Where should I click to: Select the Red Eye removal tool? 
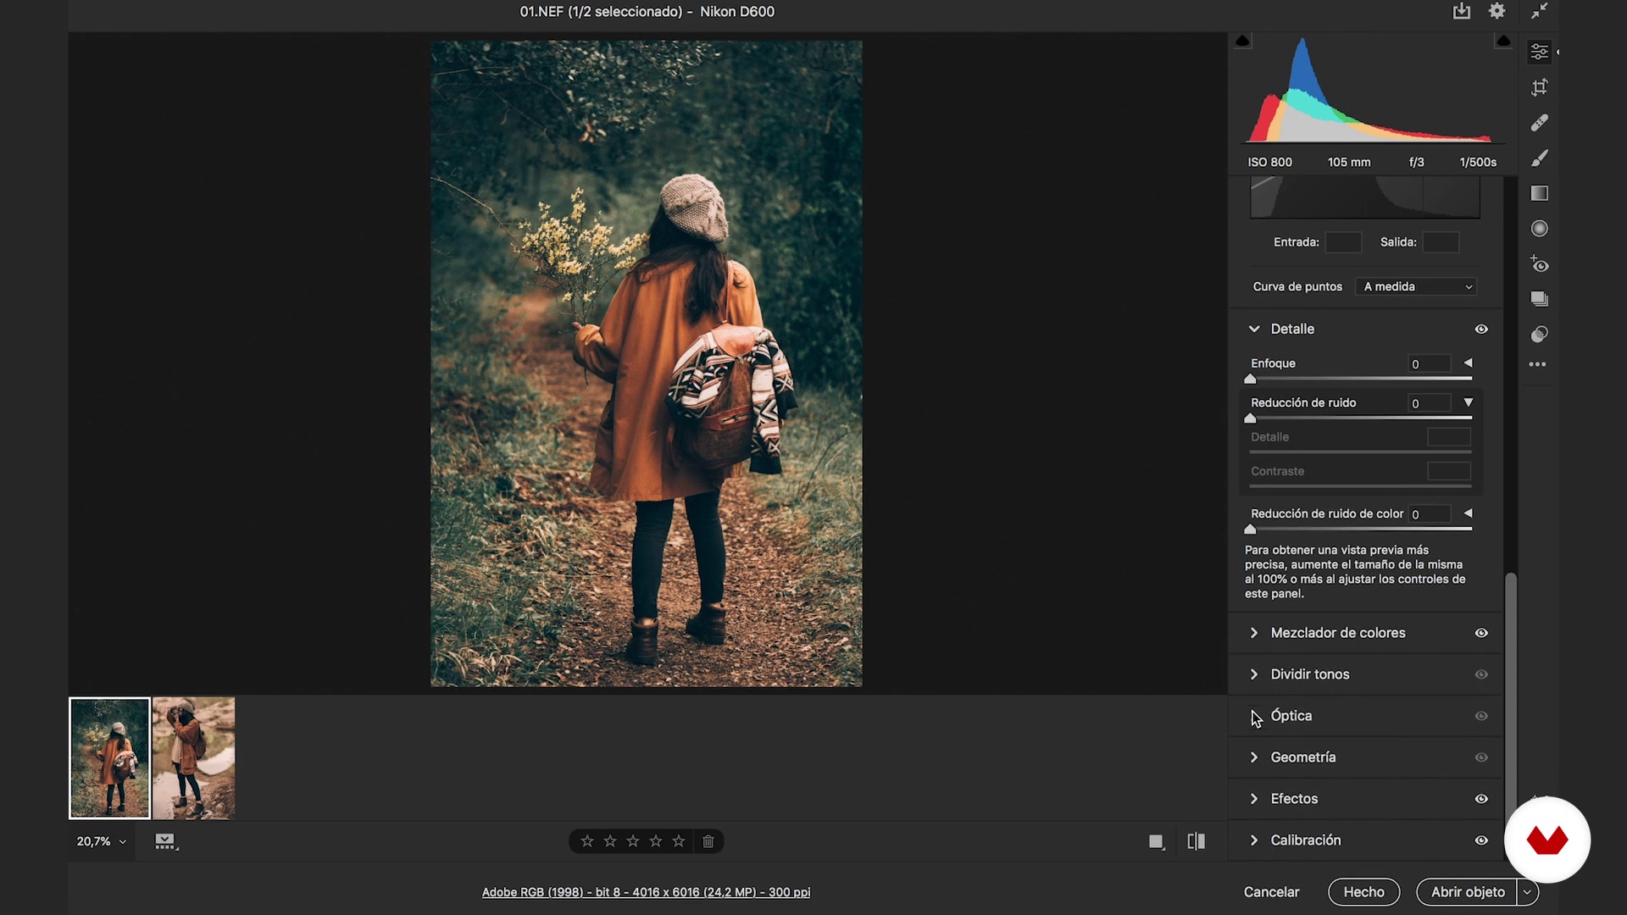(x=1539, y=264)
